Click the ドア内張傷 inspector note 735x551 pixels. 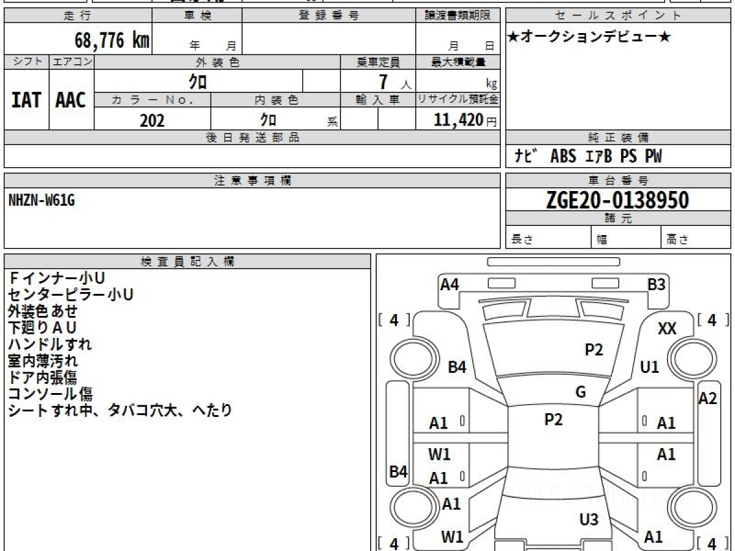tap(42, 377)
